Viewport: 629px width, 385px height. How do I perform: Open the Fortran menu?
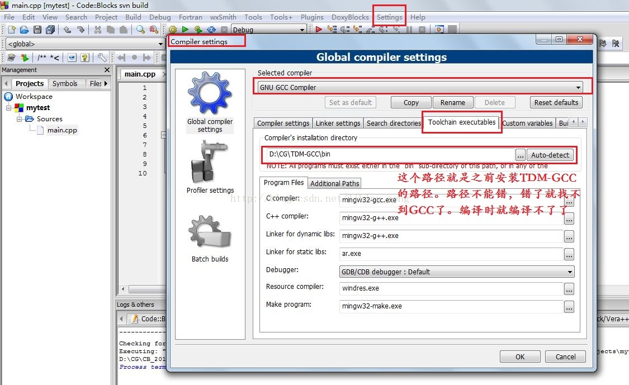click(x=191, y=17)
